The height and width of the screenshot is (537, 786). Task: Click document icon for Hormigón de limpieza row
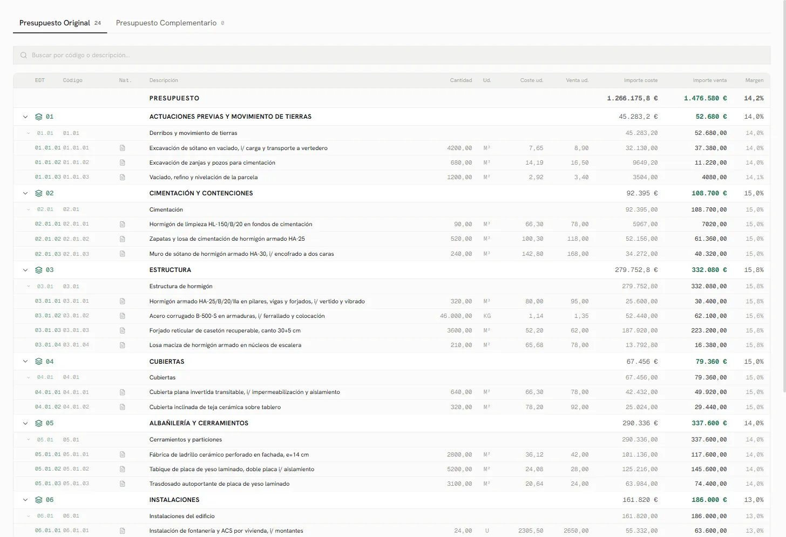(x=123, y=224)
